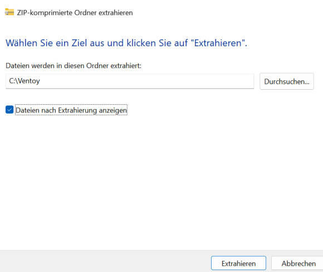The width and height of the screenshot is (323, 272).
Task: Start extraction with the Extrahieren button
Action: 238,263
